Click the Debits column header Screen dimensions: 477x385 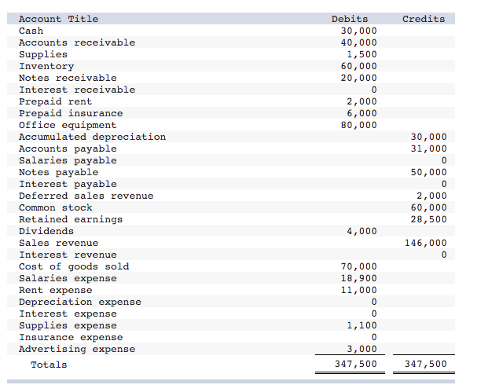pyautogui.click(x=350, y=19)
